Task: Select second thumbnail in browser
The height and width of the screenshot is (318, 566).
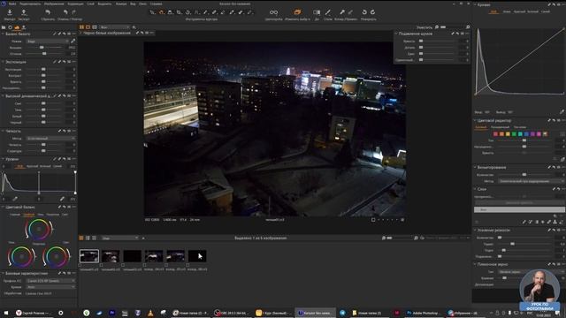Action: pyautogui.click(x=111, y=256)
